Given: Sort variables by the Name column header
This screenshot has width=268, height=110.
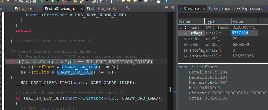Looking at the screenshot, I should [x=191, y=21].
